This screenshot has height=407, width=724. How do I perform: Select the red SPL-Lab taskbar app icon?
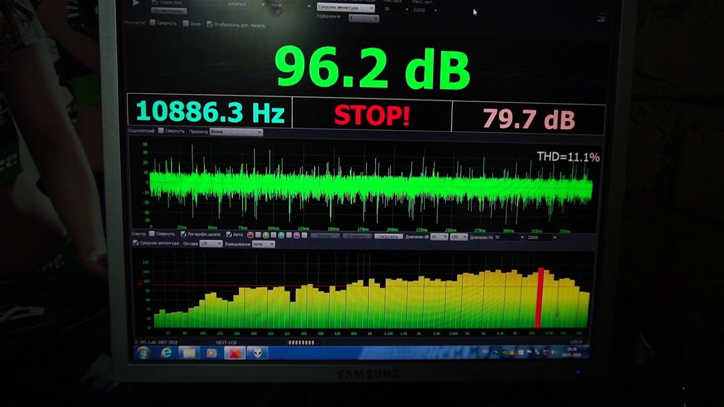[x=235, y=353]
